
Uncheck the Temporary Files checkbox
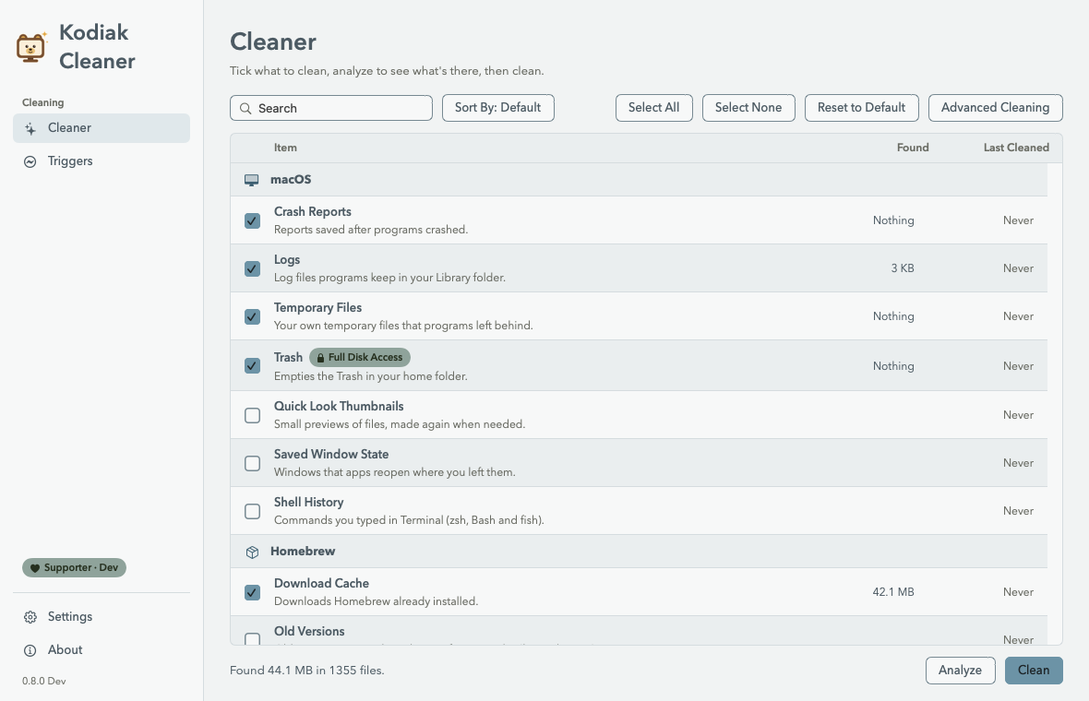[x=252, y=316]
